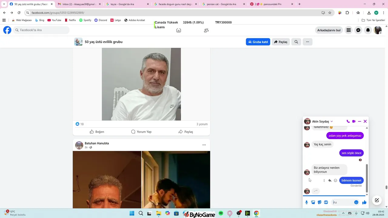Show hidden system tray icons

[x=344, y=213]
